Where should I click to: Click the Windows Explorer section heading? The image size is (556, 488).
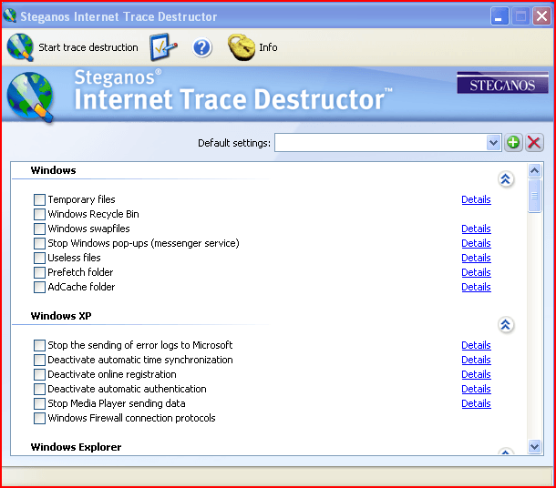pos(76,447)
